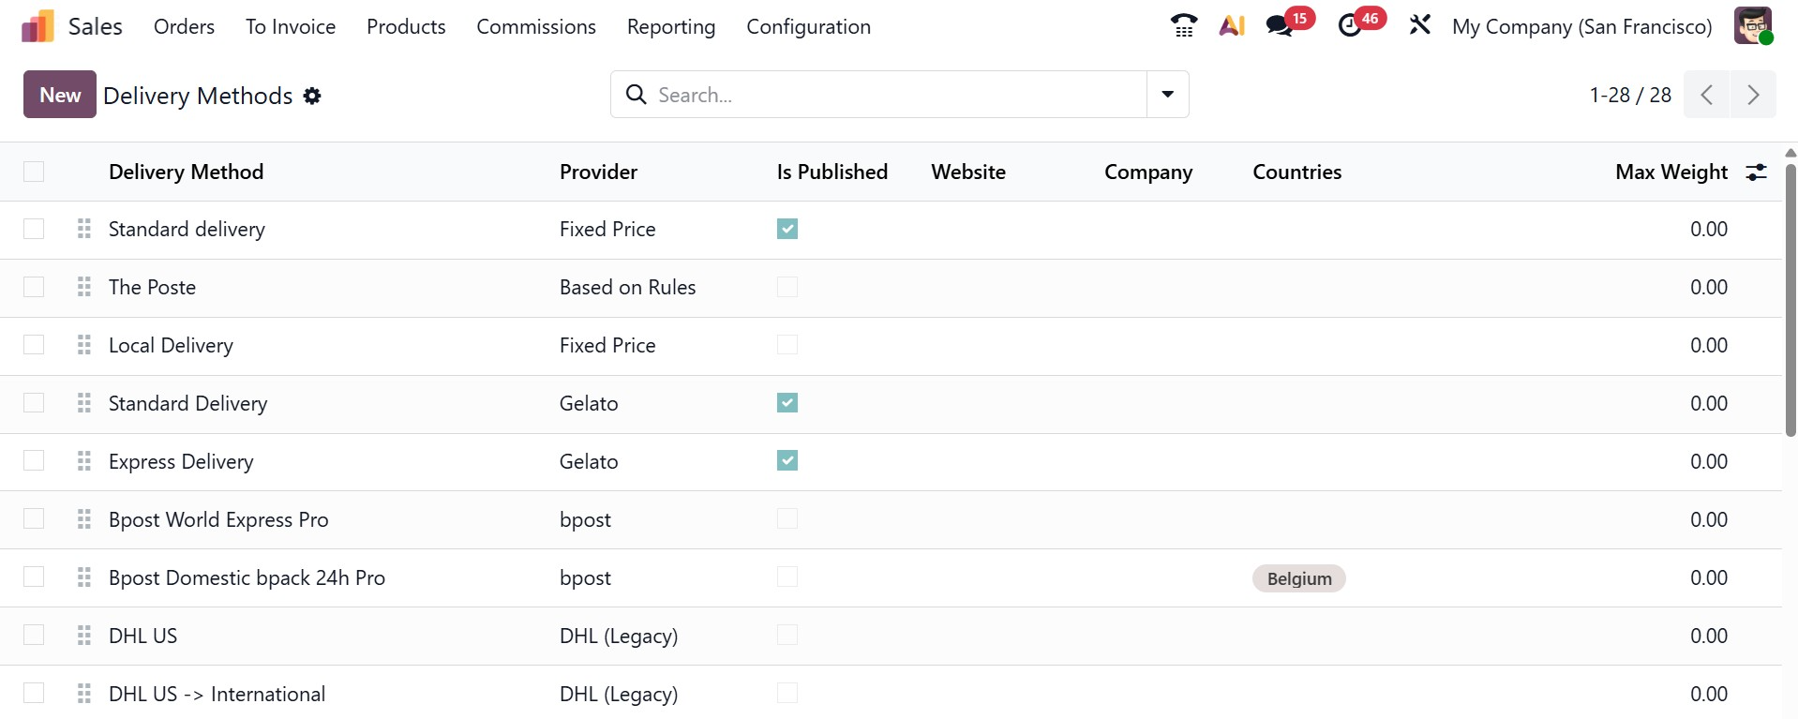Select the Standard delivery row checkbox
Screen dimensions: 1798x719
[34, 229]
